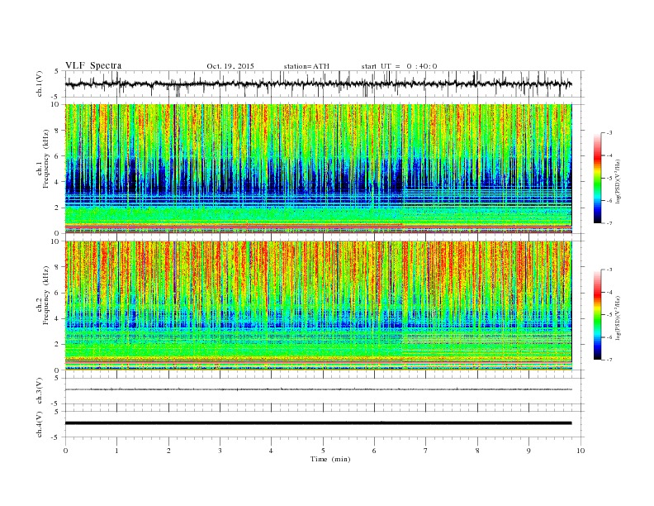654x506 pixels.
Task: Click the "-3" label on ch.1 colorbar
Action: pos(609,133)
